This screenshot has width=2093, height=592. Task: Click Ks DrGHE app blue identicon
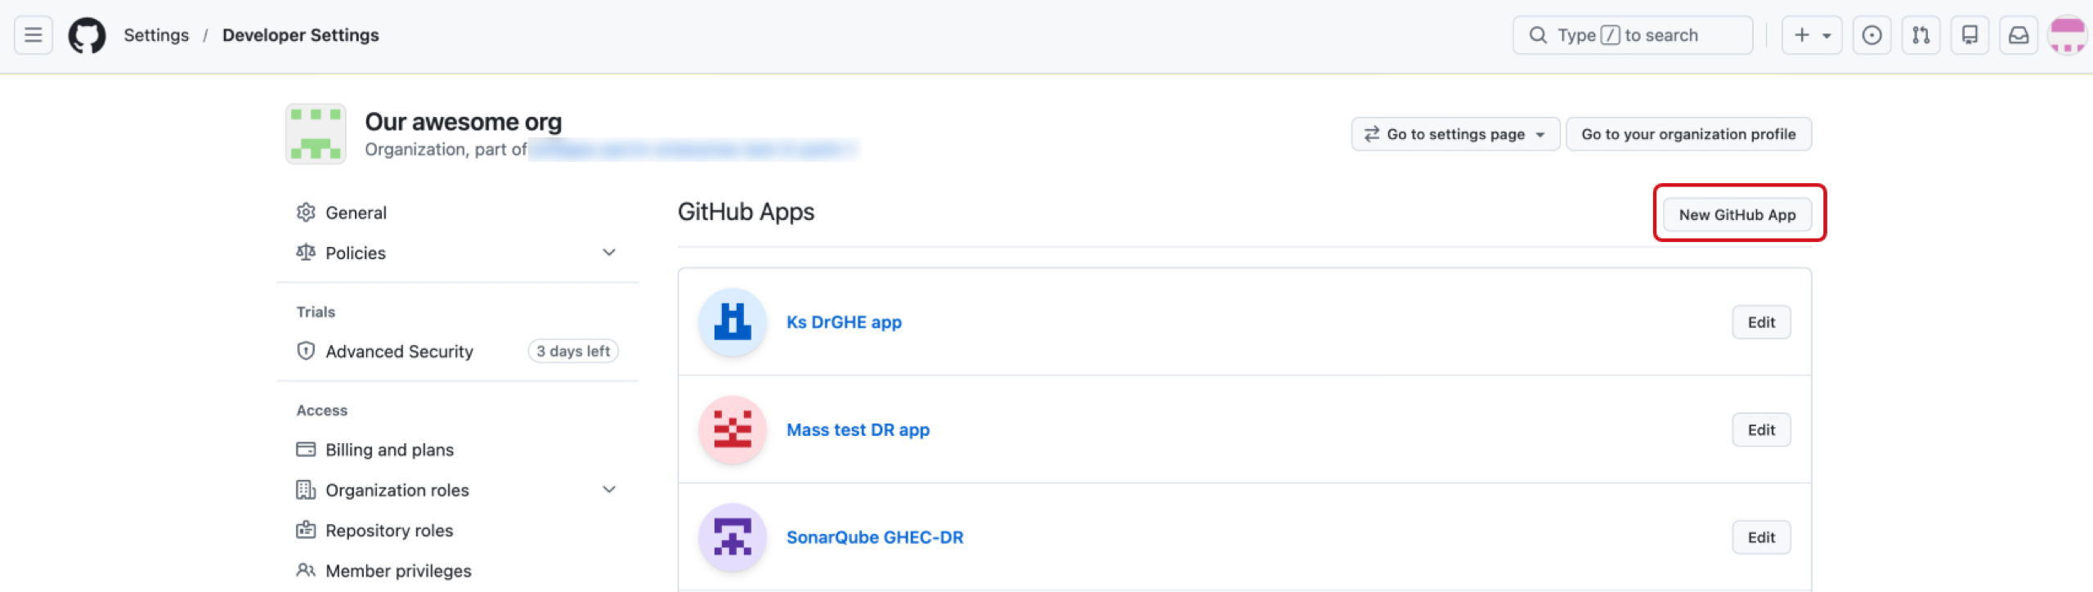pos(733,322)
